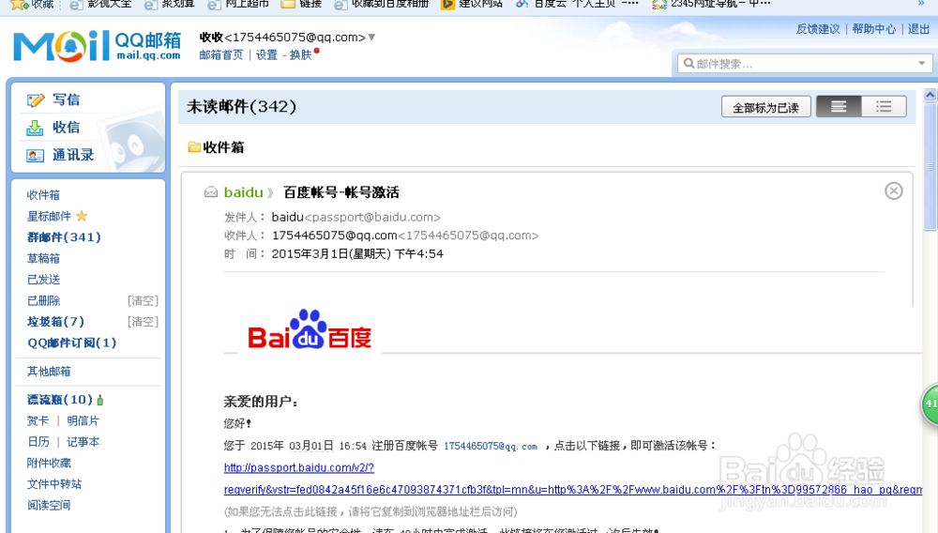Screen dimensions: 938x533
Task: Click the receive mail download icon
Action: 35,128
